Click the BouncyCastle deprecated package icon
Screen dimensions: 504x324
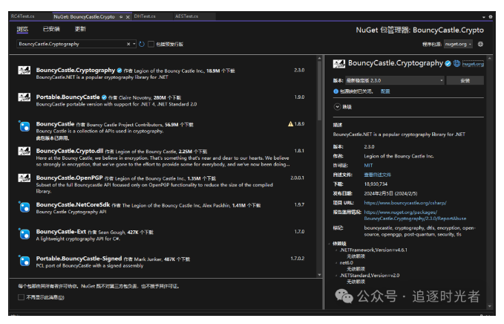(x=24, y=126)
